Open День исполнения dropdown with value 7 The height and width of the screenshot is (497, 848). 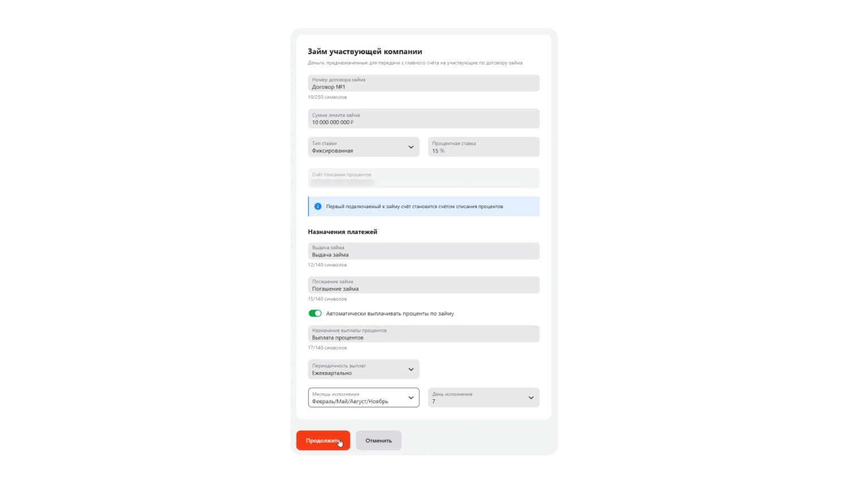point(483,398)
